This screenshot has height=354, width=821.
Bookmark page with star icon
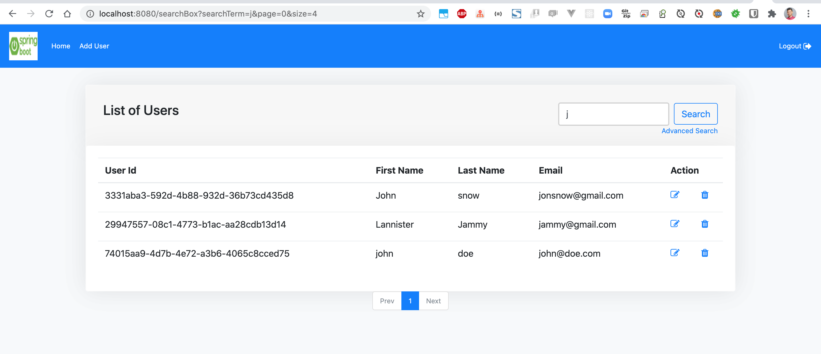(x=420, y=14)
